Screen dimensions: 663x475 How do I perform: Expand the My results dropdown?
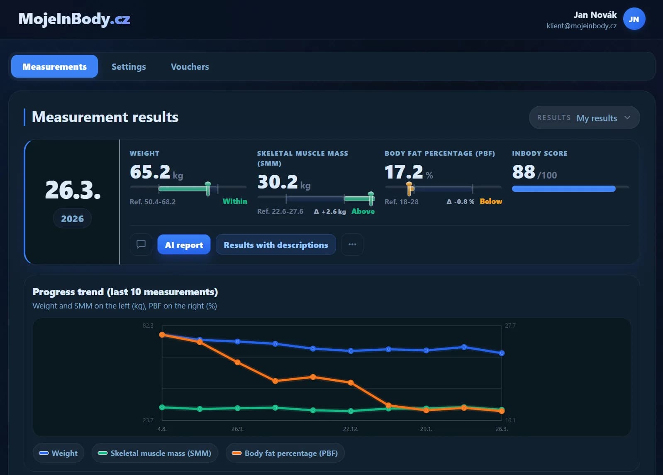coord(584,118)
